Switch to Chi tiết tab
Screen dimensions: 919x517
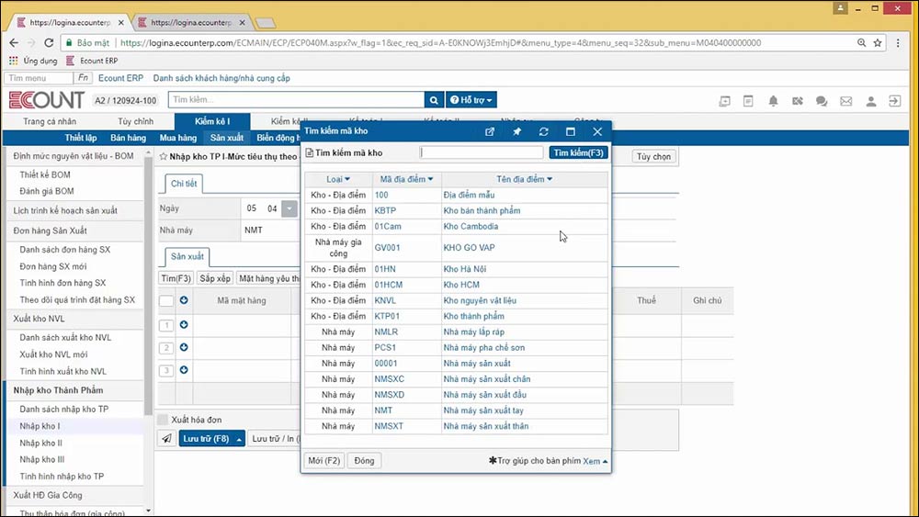click(184, 184)
